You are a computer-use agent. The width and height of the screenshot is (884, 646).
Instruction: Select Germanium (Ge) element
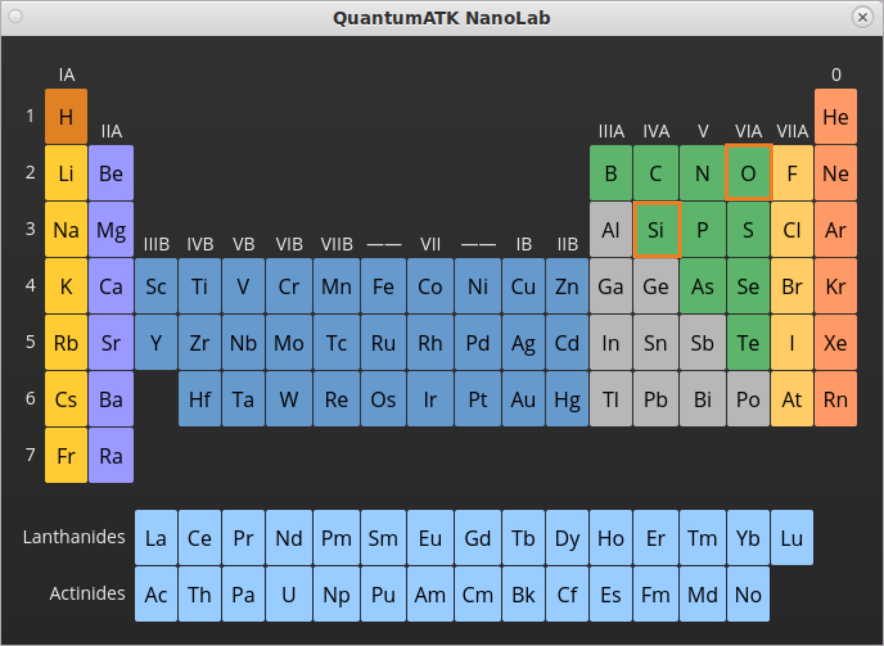[656, 286]
